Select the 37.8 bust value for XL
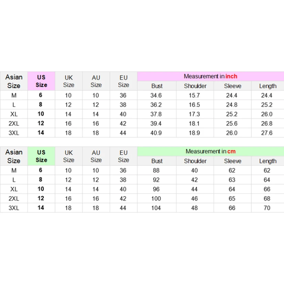 pyautogui.click(x=156, y=114)
